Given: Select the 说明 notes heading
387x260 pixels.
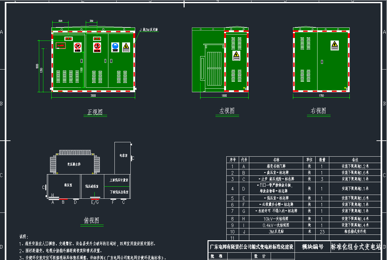Looking at the screenshot, I should coord(24,237).
